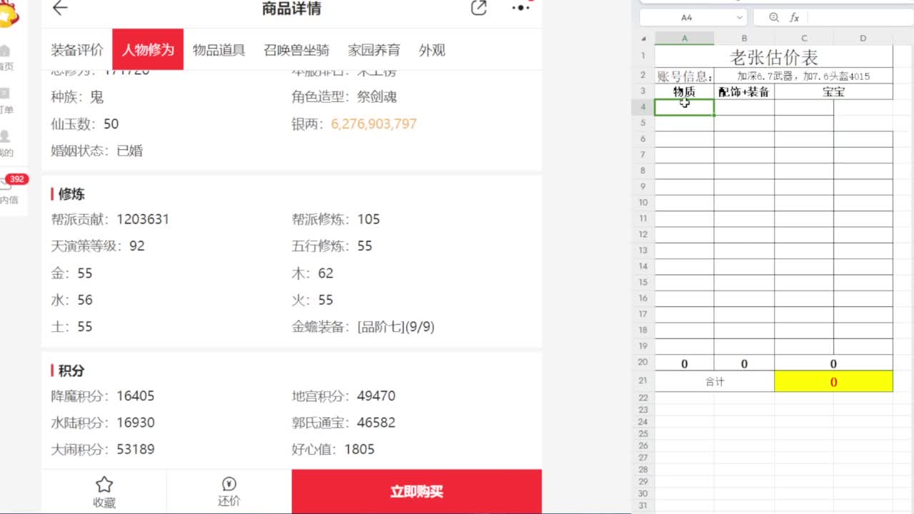The image size is (914, 514).
Task: Select column D header
Action: point(863,39)
